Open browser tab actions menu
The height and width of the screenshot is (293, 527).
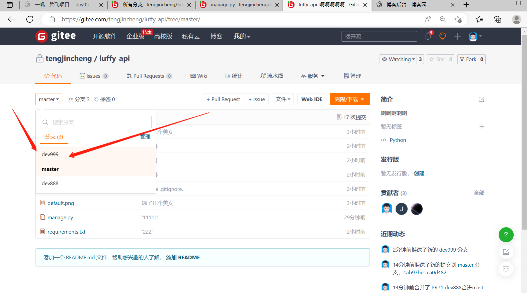10,5
